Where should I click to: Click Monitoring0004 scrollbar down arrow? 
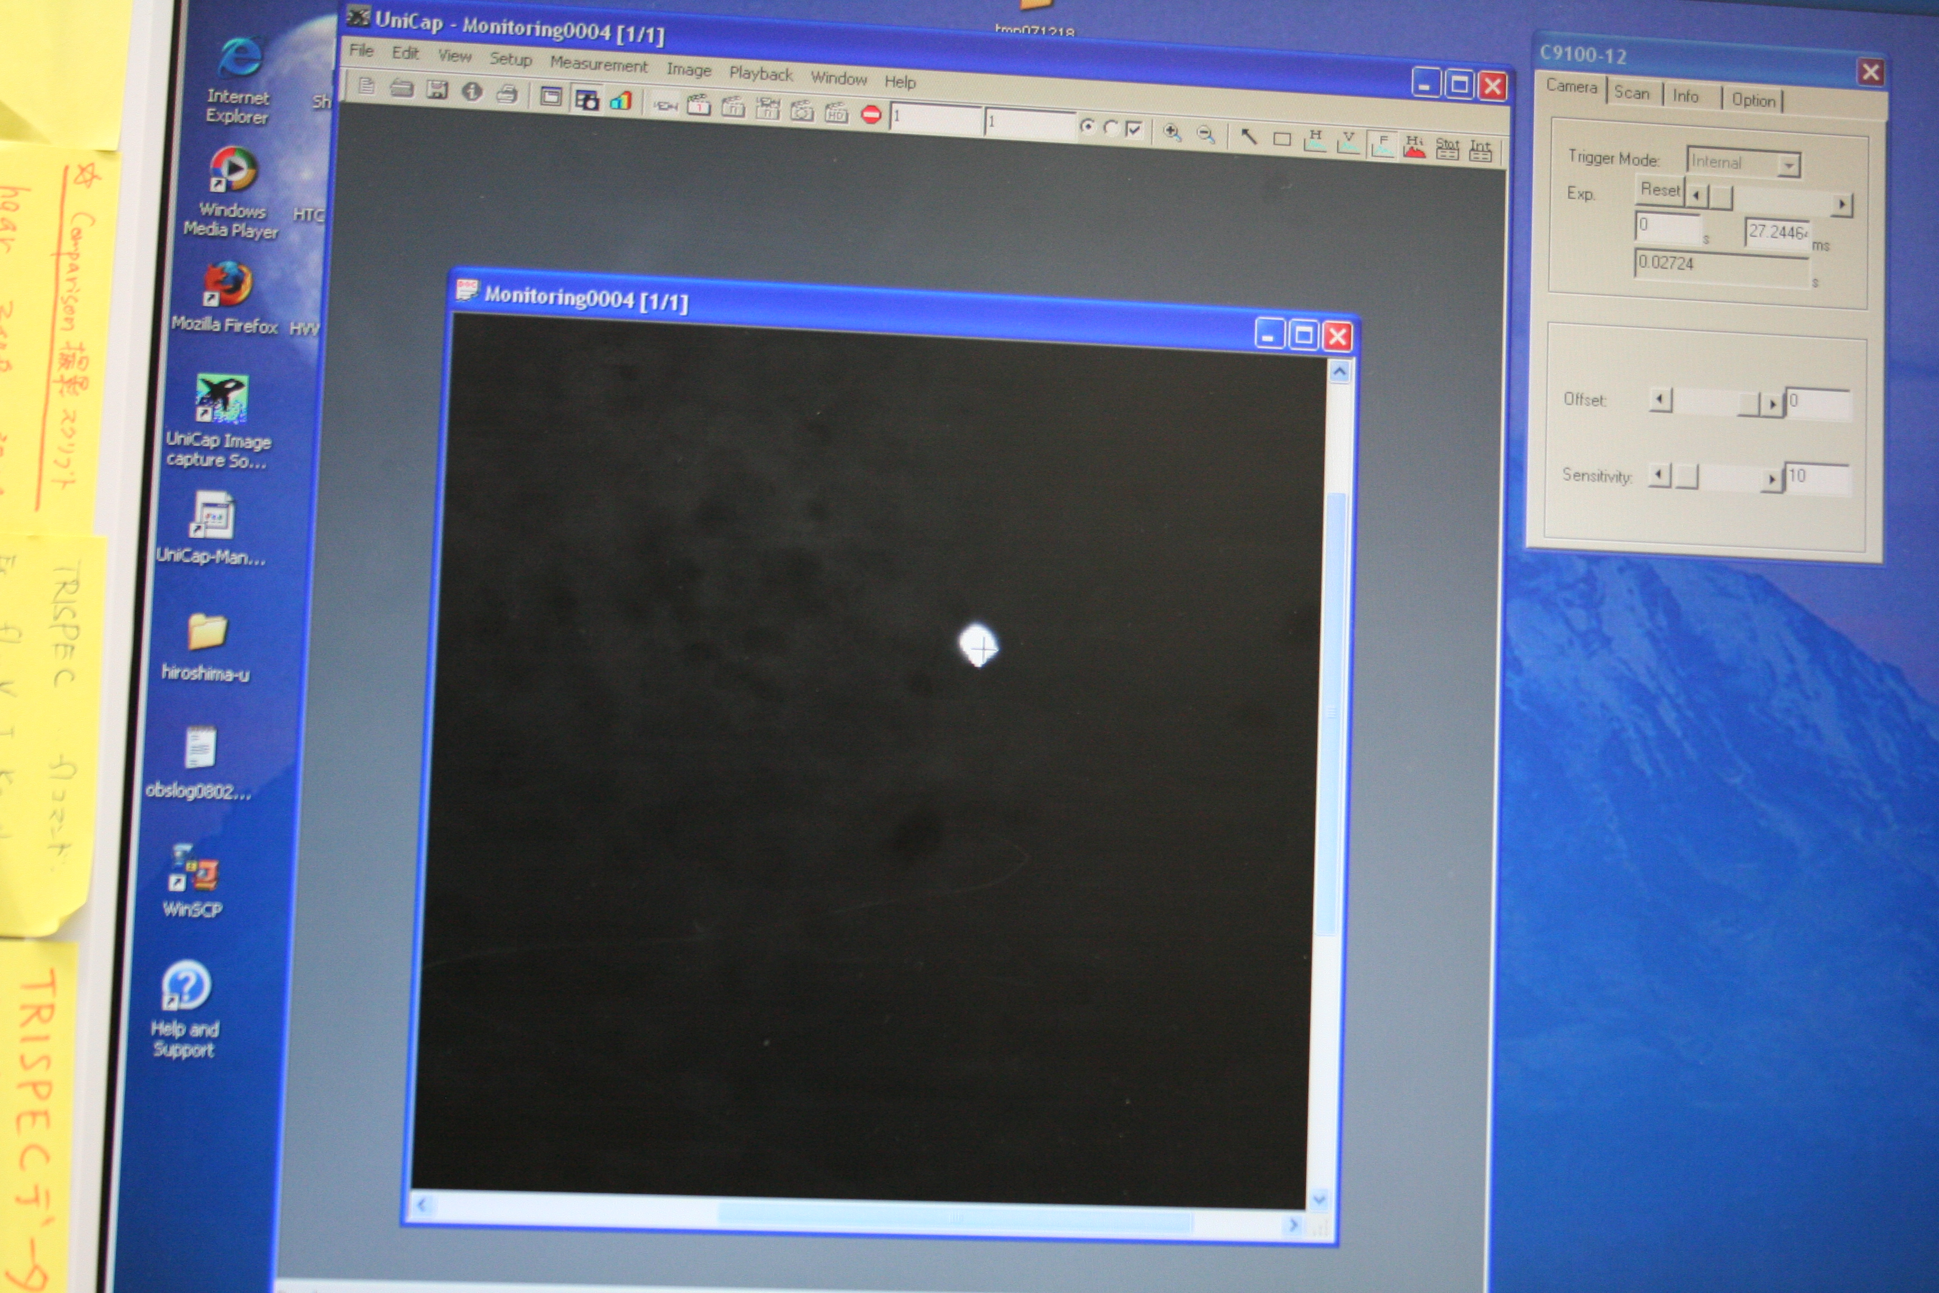point(1319,1200)
